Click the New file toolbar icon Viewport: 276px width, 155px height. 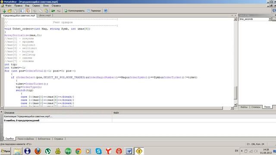4,11
